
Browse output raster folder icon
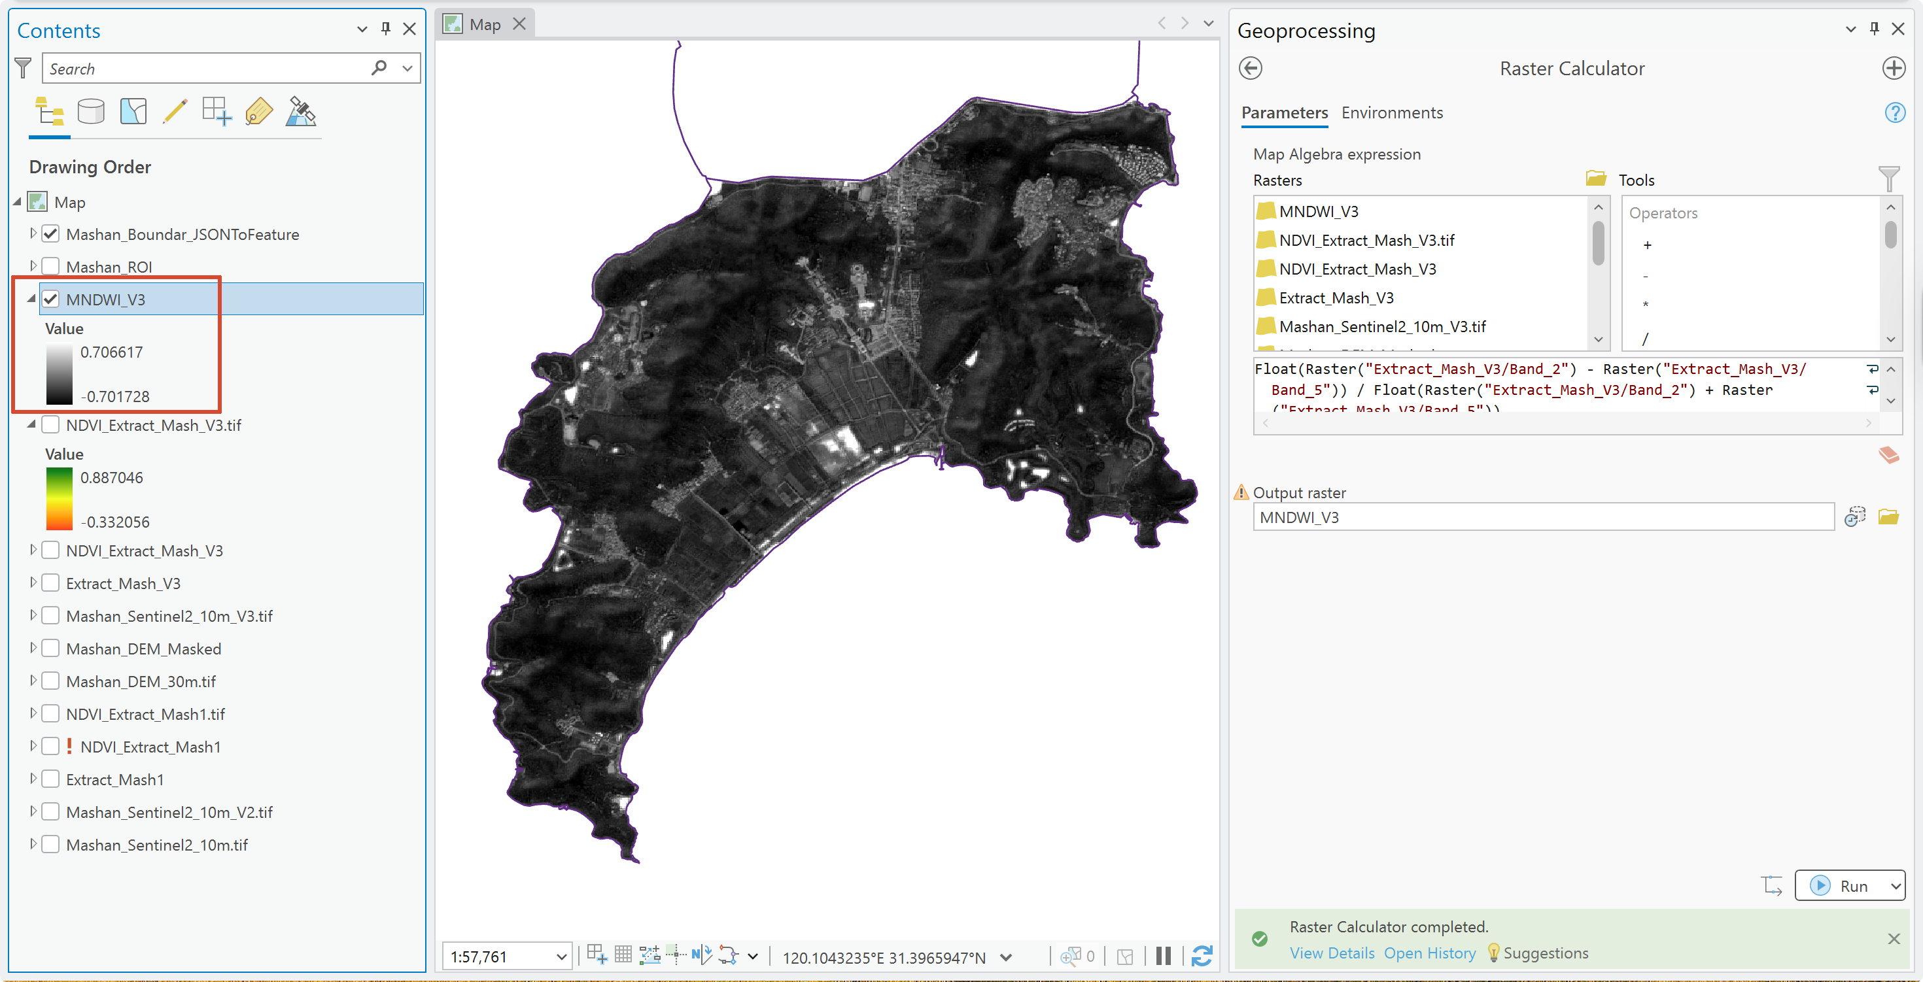[x=1888, y=516]
